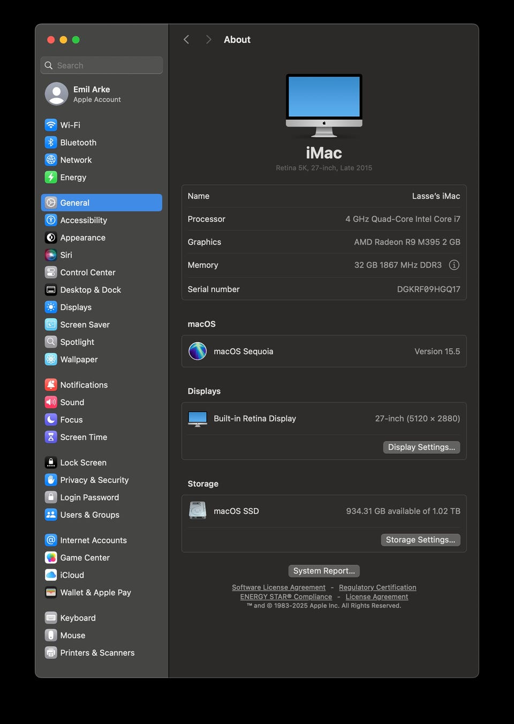Open Storage Settings button

(420, 540)
